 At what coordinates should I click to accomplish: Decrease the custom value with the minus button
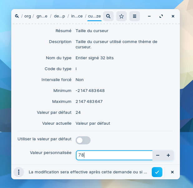(158, 155)
